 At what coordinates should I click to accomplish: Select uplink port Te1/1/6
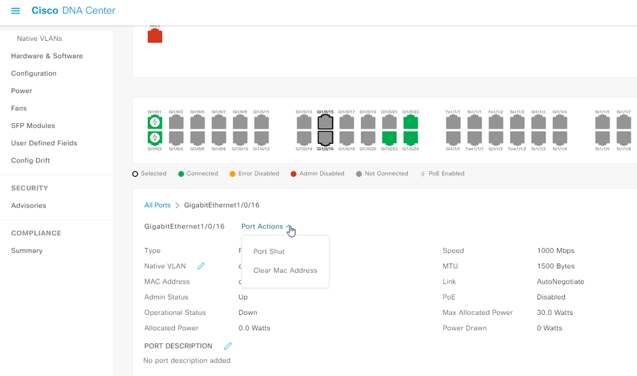[603, 138]
